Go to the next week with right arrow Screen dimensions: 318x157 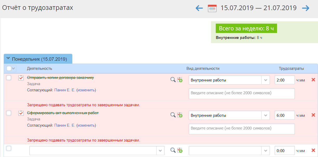306,8
